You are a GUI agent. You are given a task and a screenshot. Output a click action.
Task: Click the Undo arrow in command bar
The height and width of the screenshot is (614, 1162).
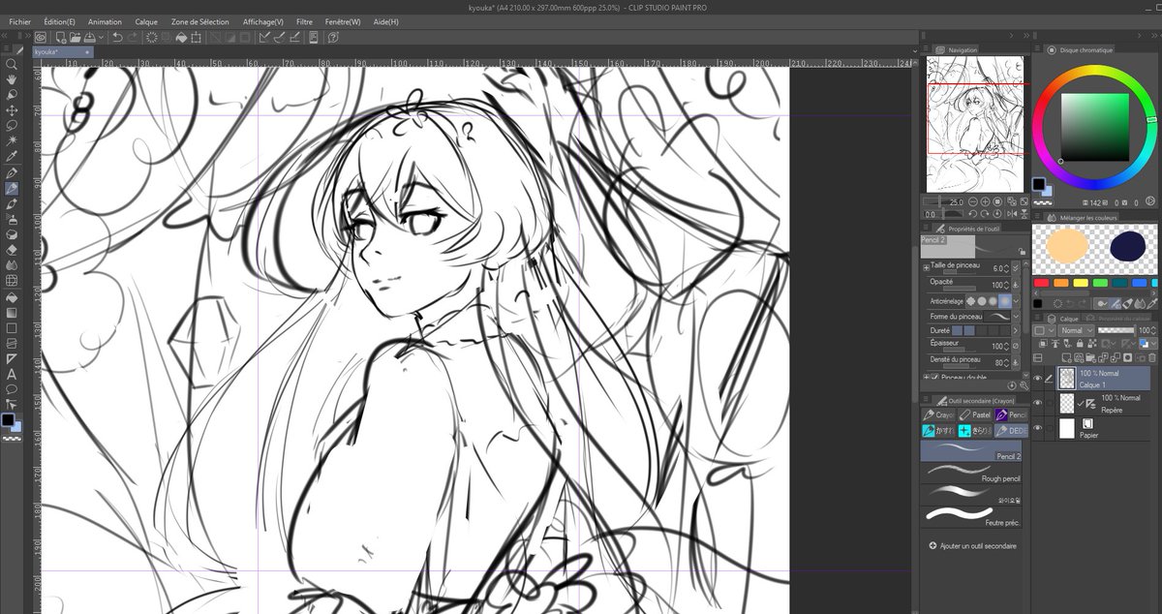coord(117,38)
